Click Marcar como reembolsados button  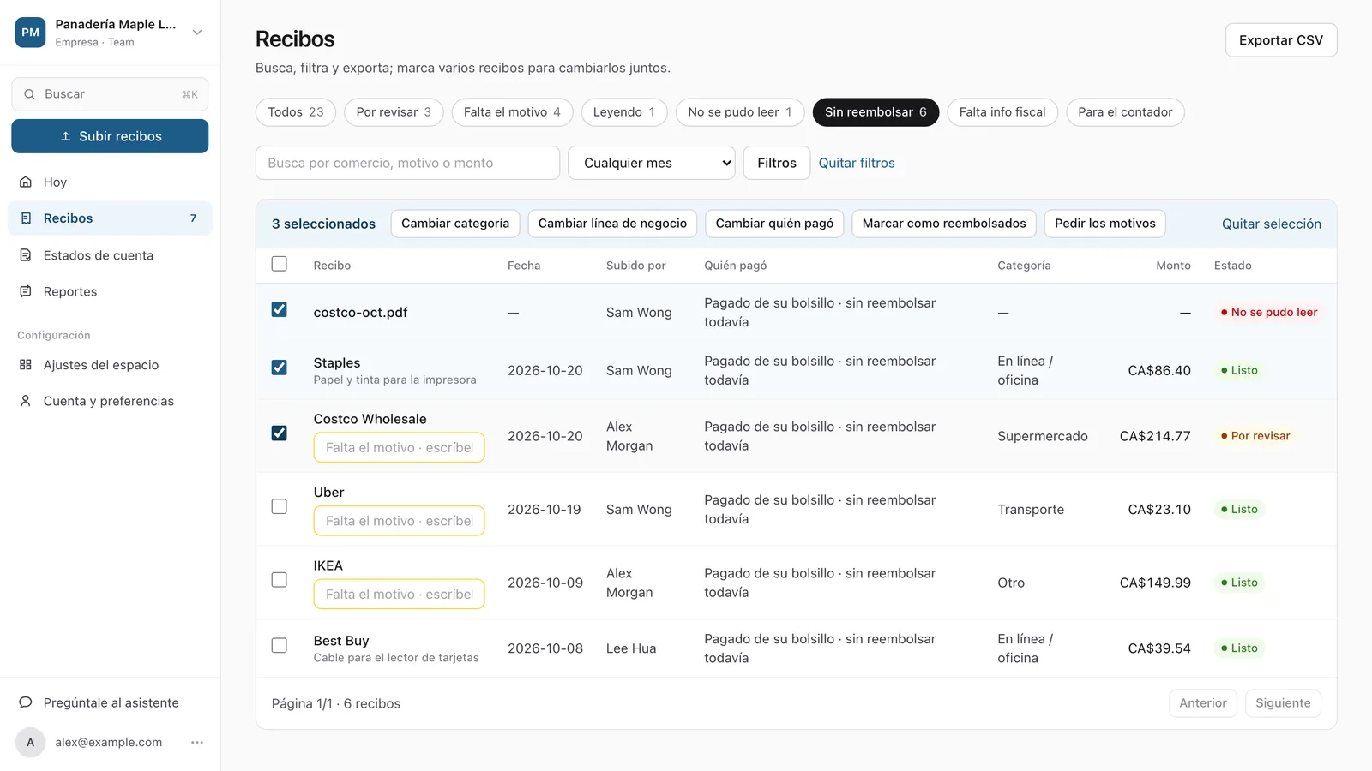point(944,224)
